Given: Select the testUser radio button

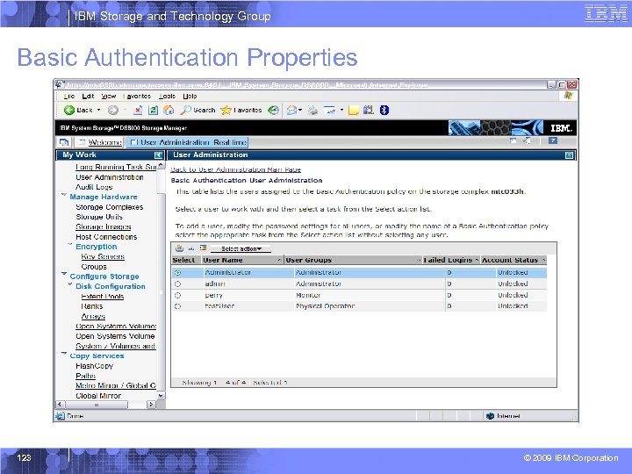Looking at the screenshot, I should click(177, 306).
